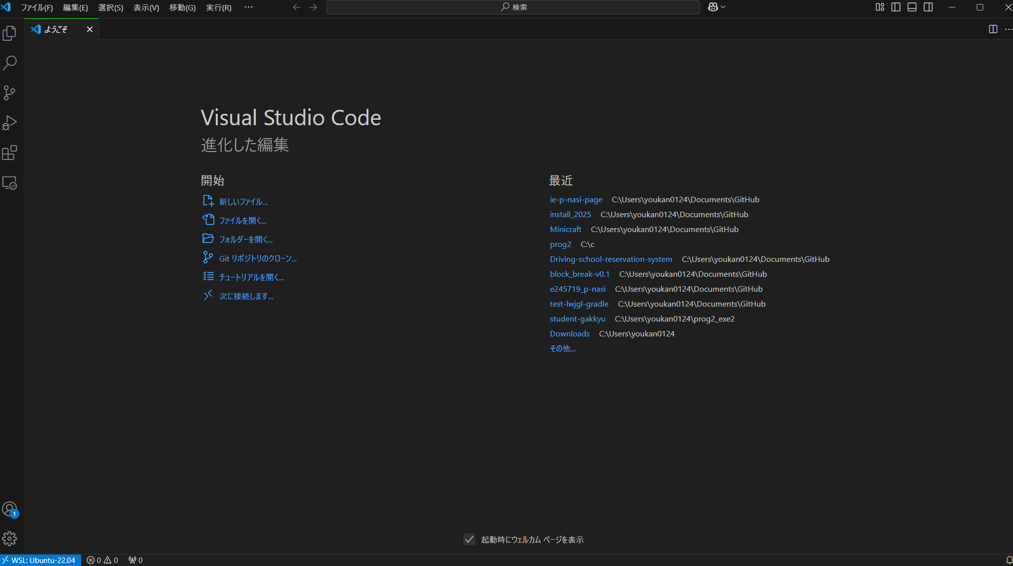Click その他... to show more recents

click(x=562, y=348)
